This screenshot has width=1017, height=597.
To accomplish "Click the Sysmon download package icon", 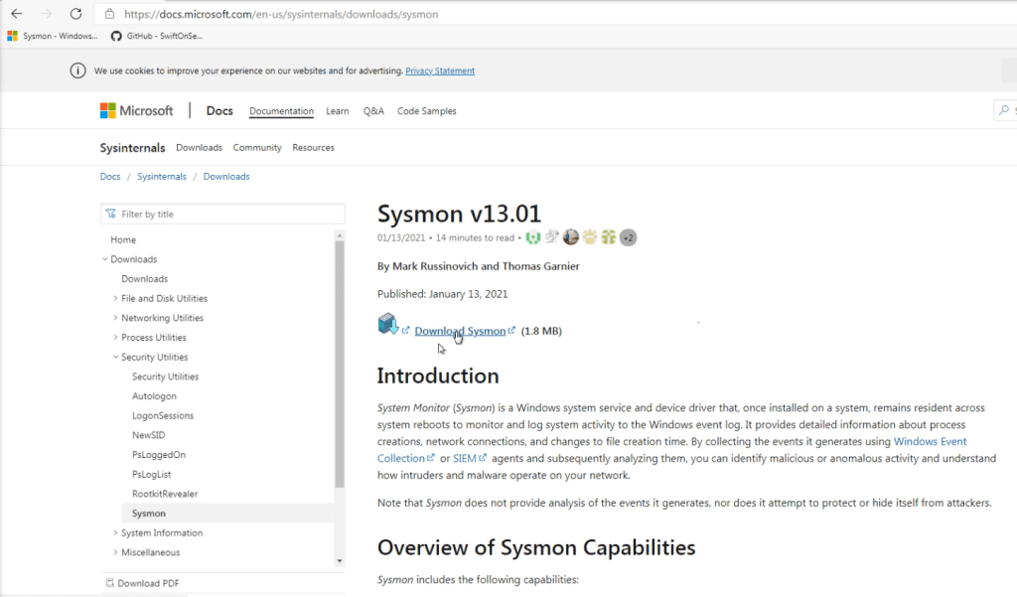I will point(387,324).
